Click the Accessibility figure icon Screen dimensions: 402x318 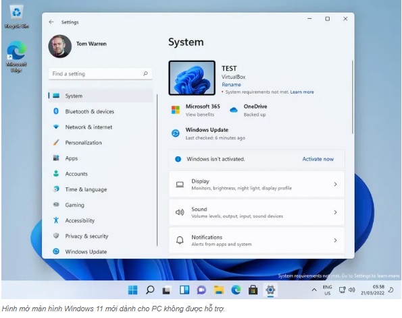56,220
